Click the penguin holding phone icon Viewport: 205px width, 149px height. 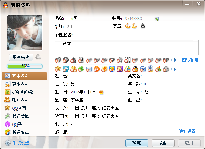pyautogui.click(x=135, y=69)
